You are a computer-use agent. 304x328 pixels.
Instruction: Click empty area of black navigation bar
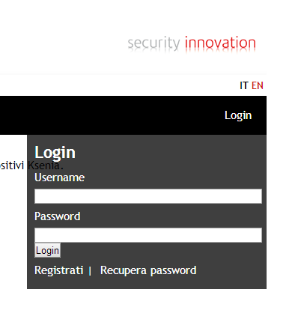tap(112, 115)
